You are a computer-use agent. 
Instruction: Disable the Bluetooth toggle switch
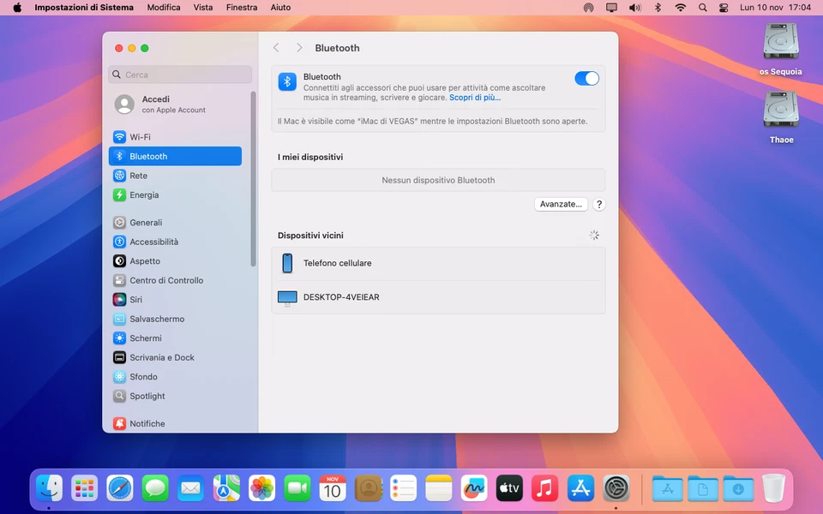[586, 77]
